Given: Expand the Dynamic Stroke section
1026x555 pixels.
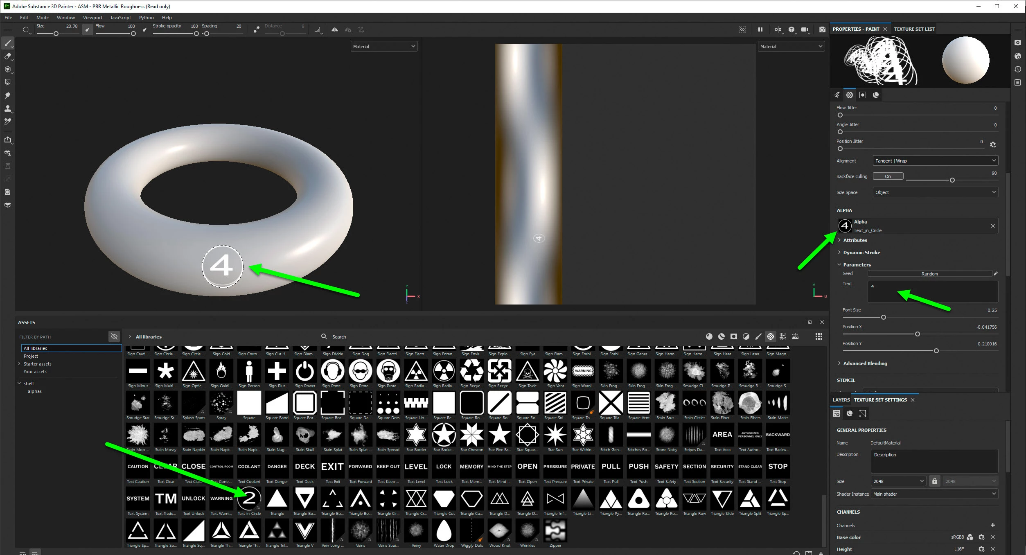Looking at the screenshot, I should pos(861,253).
